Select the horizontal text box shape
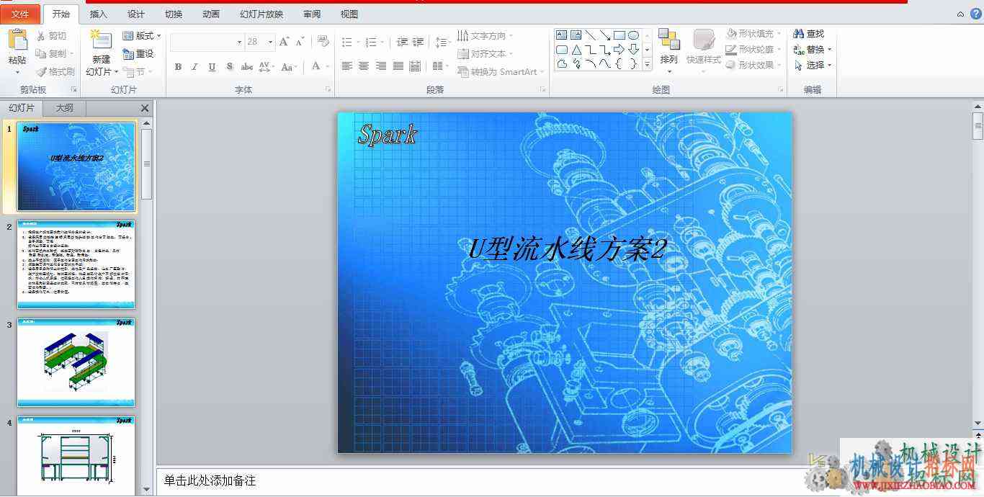984x497 pixels. [562, 35]
